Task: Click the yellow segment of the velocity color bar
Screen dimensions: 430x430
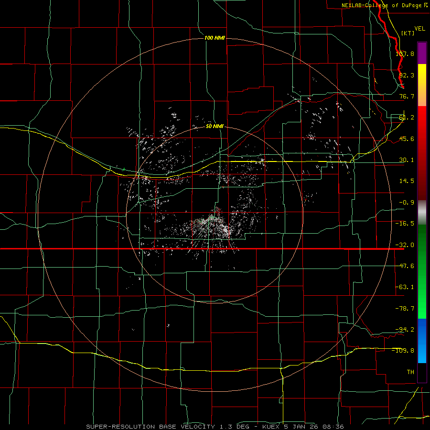Action: pyautogui.click(x=422, y=75)
